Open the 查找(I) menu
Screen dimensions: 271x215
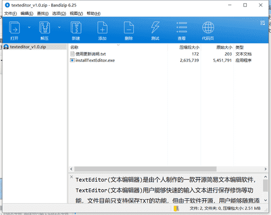tap(43, 14)
